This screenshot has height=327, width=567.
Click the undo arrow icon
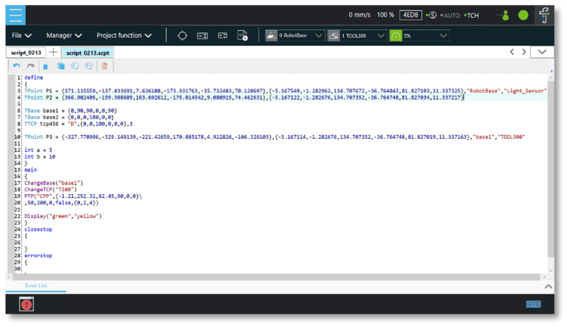[x=17, y=66]
